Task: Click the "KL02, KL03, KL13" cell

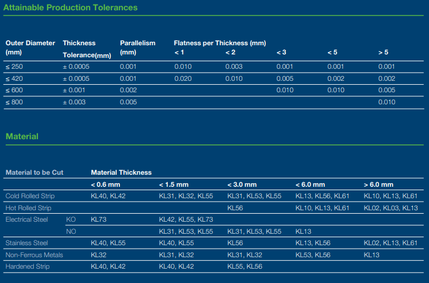Action: [x=391, y=208]
